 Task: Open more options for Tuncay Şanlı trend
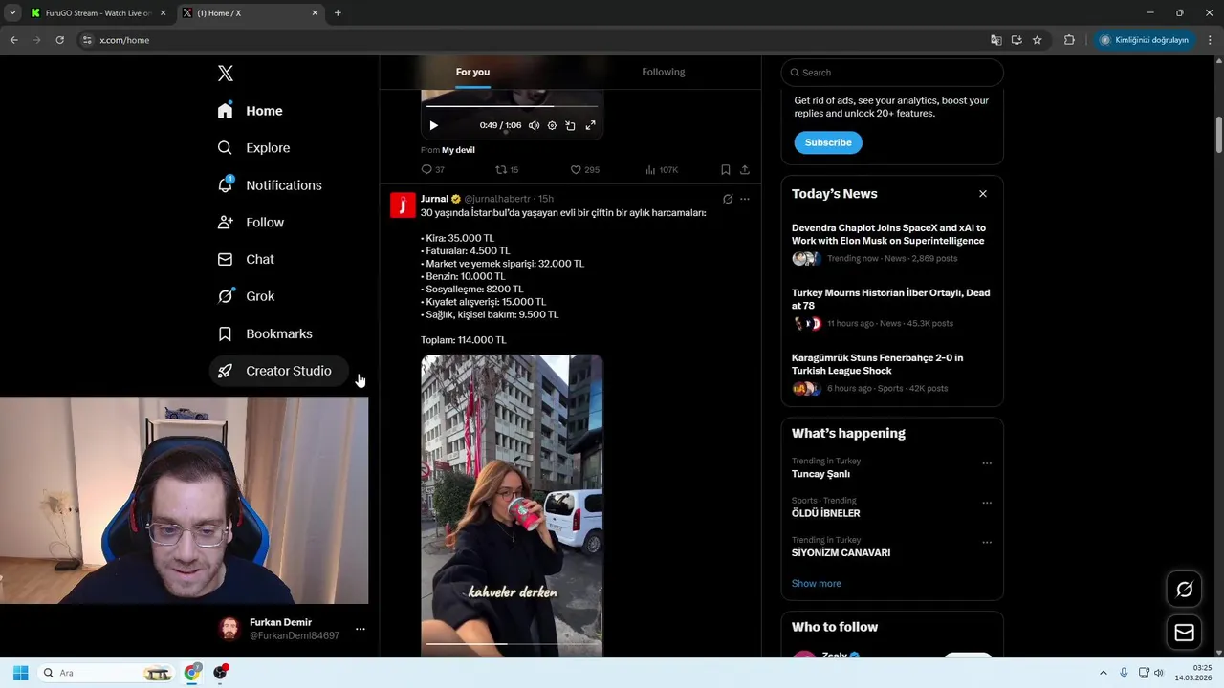tap(987, 463)
